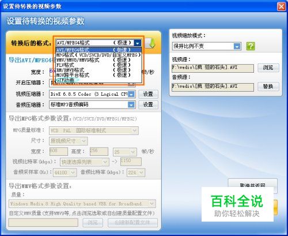This screenshot has height=236, width=288.
Task: Open the MPG frames-per-second 25 dropdown
Action: click(x=125, y=152)
